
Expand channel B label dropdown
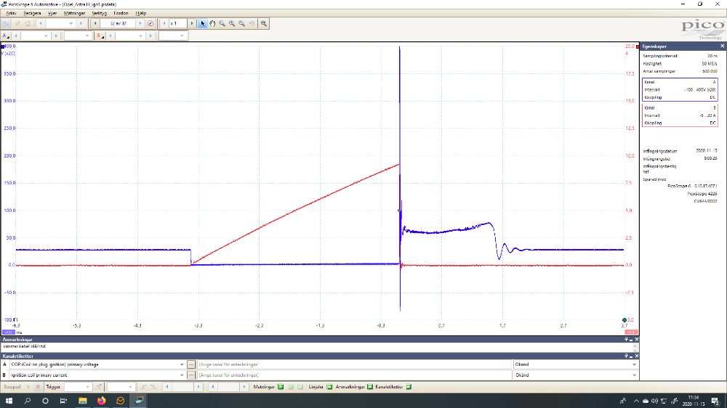(182, 375)
